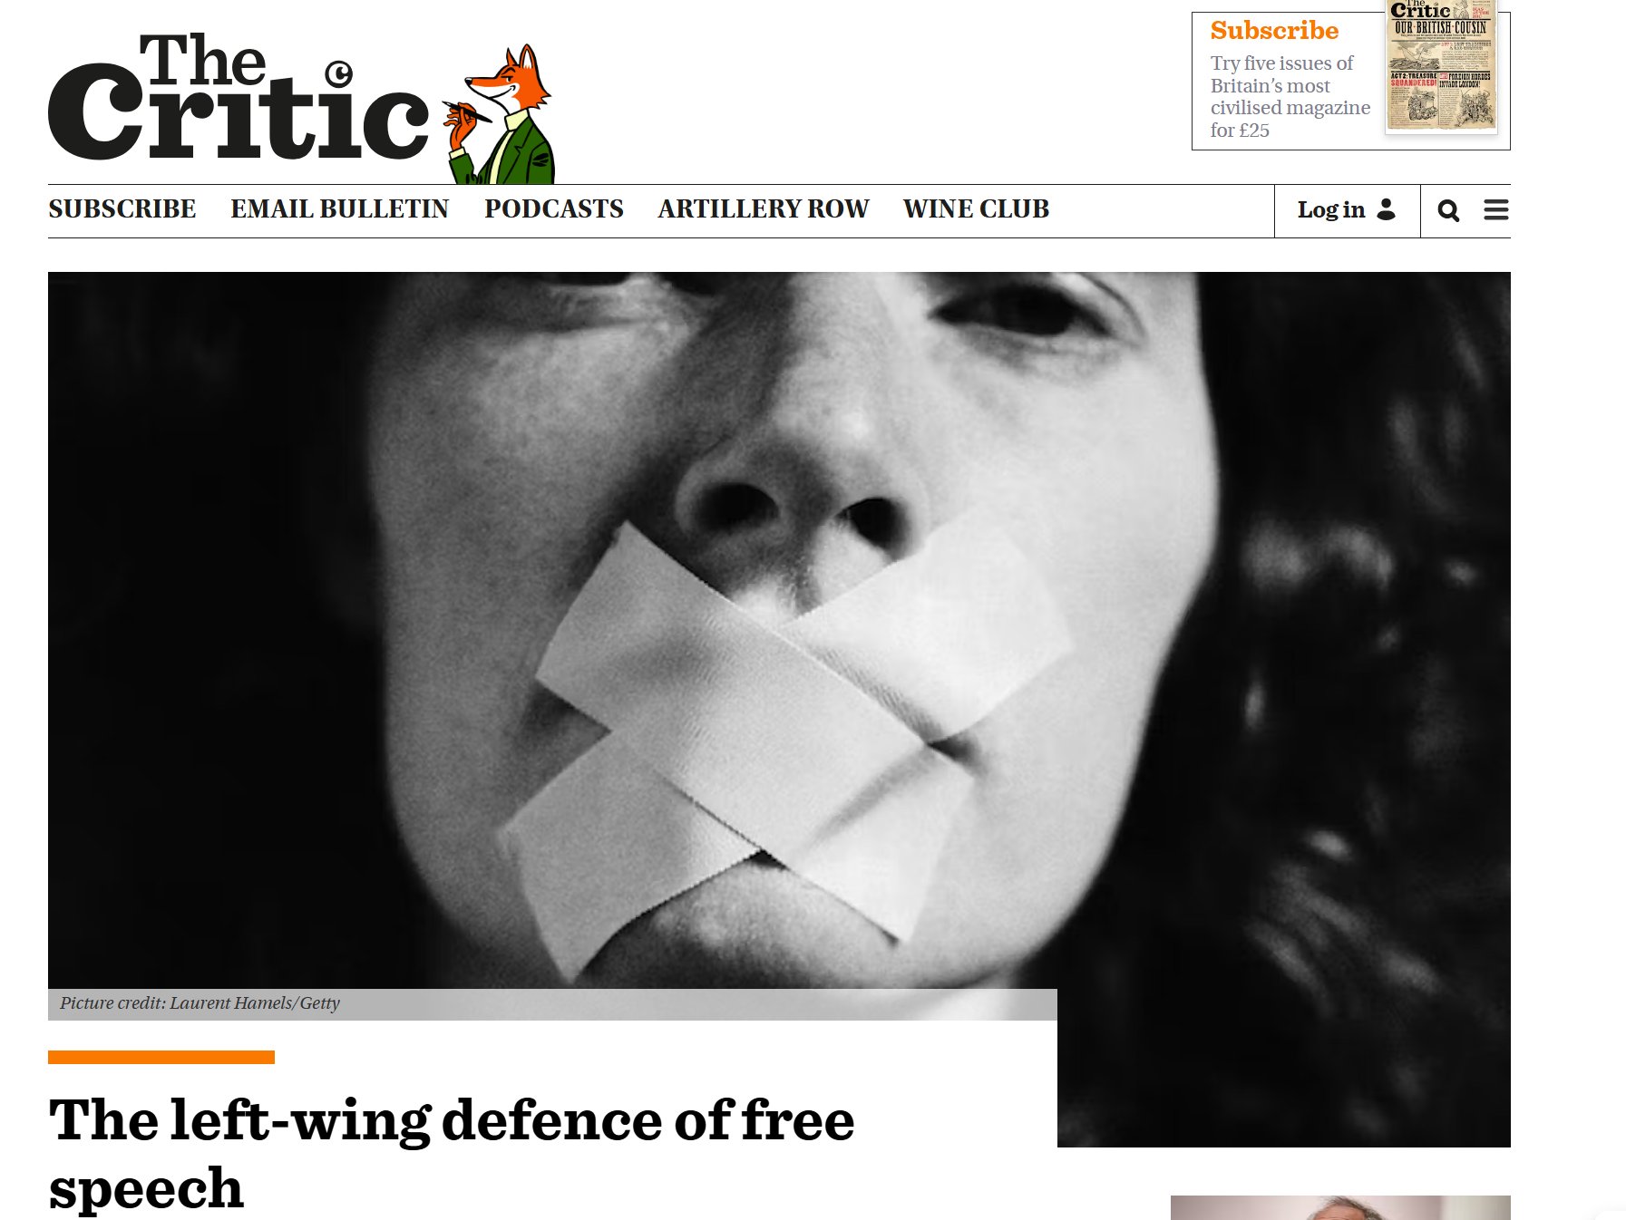Click the orange bar above the headline
This screenshot has width=1626, height=1220.
(x=161, y=1057)
